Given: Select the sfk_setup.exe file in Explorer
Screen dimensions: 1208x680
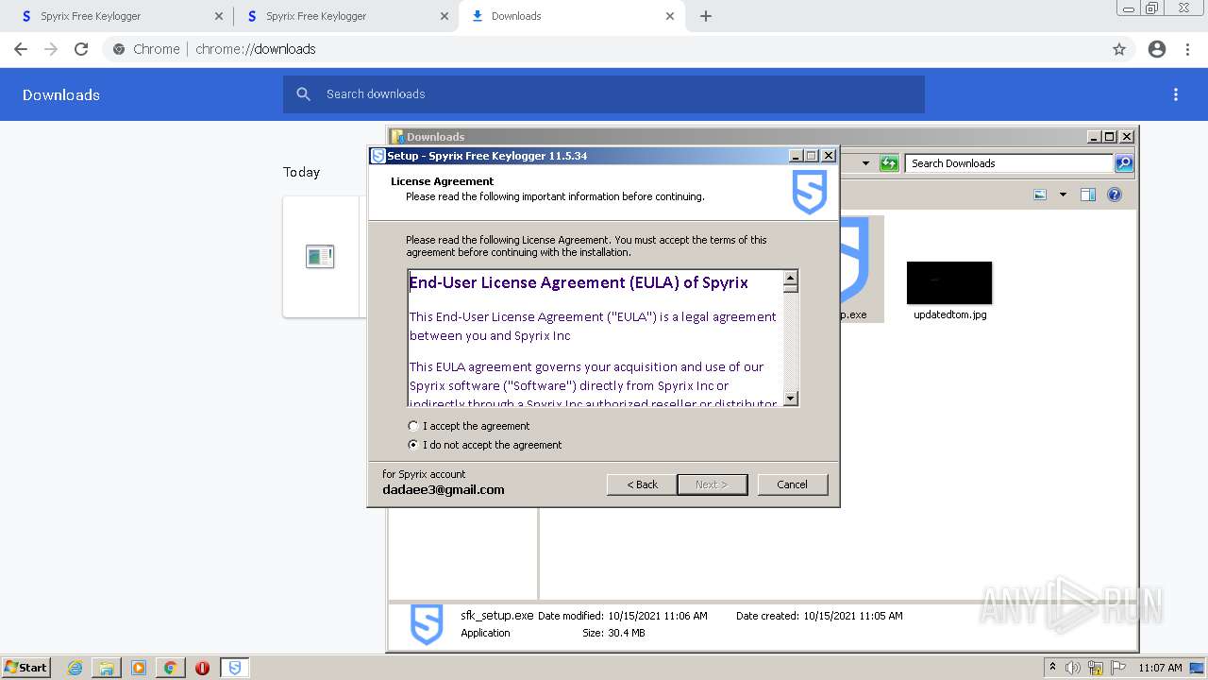Looking at the screenshot, I should point(862,269).
